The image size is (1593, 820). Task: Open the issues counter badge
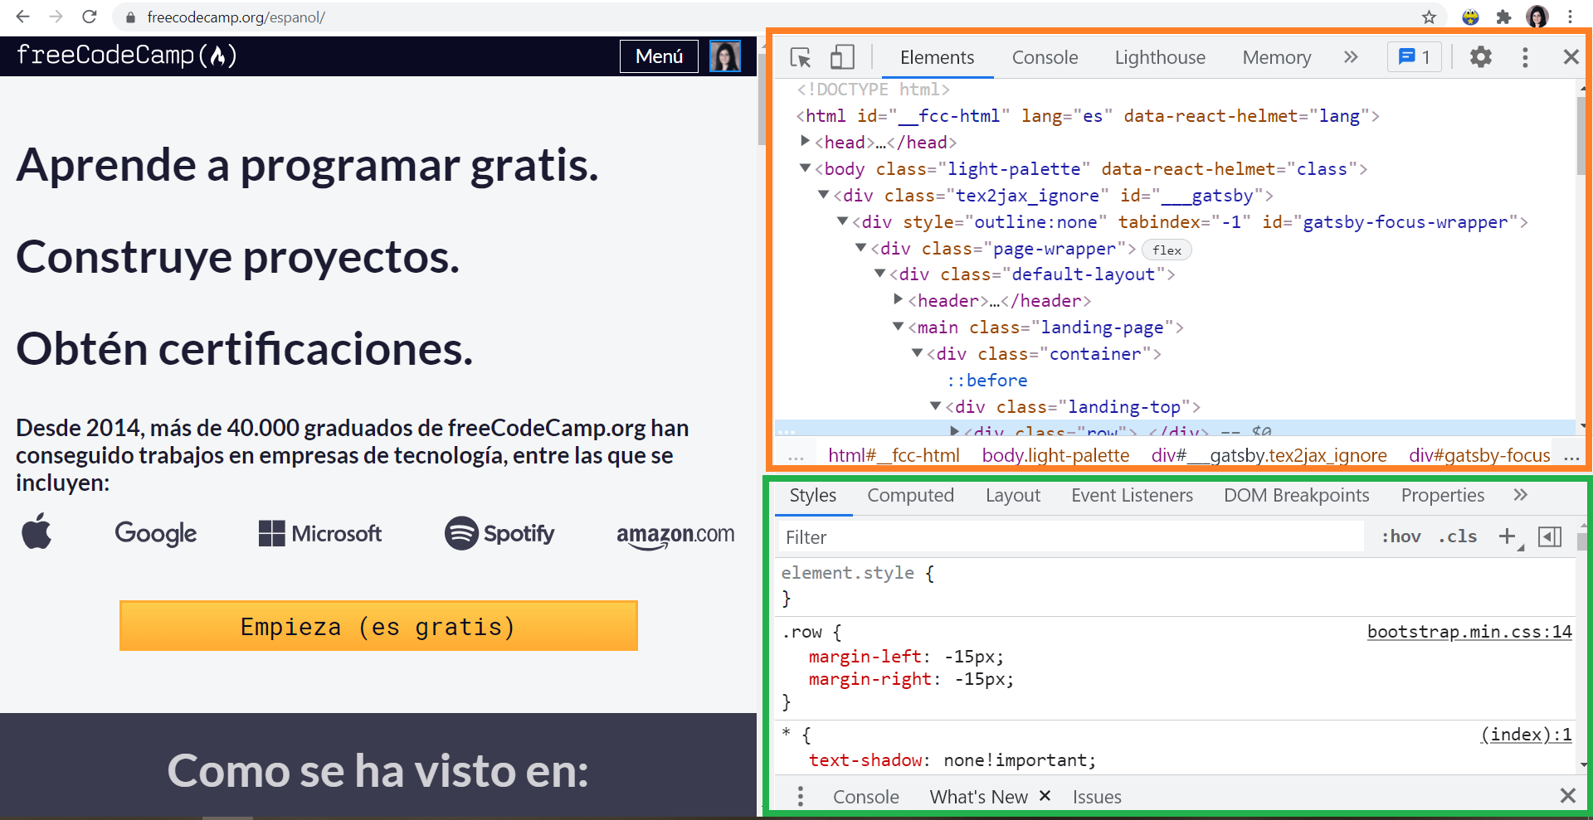(x=1414, y=56)
